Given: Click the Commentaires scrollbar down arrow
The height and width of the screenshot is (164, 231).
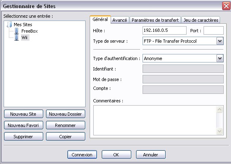Looking at the screenshot, I should pos(220,131).
